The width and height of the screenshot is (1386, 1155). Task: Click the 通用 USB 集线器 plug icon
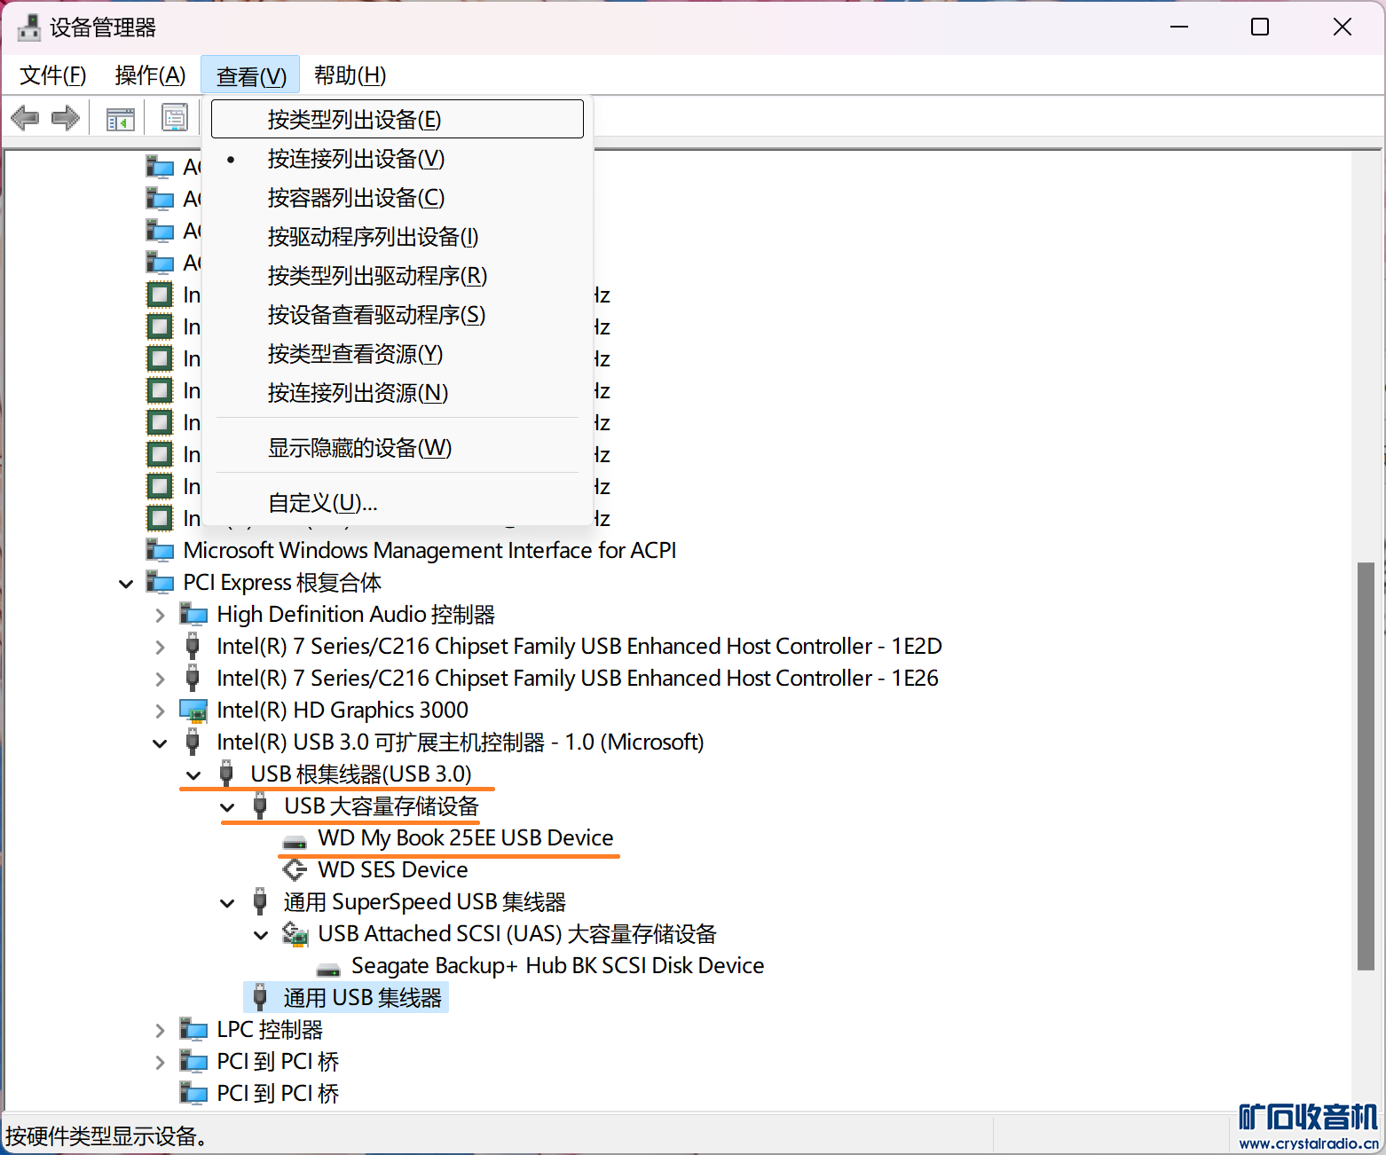click(x=260, y=997)
